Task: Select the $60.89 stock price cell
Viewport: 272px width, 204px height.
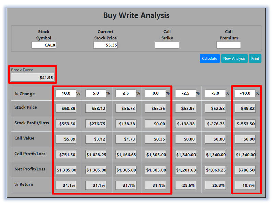Action: (x=66, y=108)
